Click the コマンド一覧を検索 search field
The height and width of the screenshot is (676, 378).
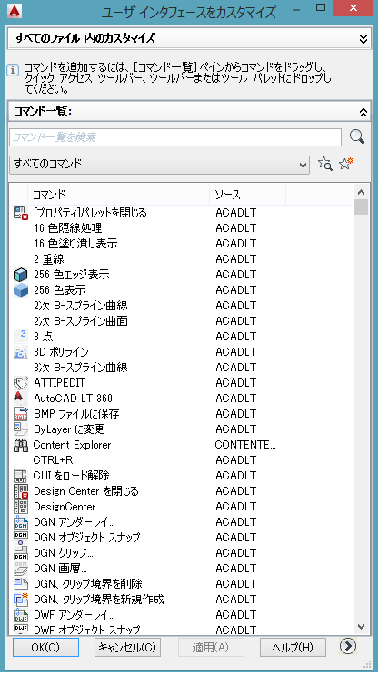pyautogui.click(x=175, y=137)
